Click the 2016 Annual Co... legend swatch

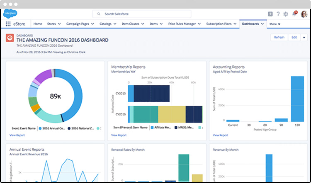40,128
